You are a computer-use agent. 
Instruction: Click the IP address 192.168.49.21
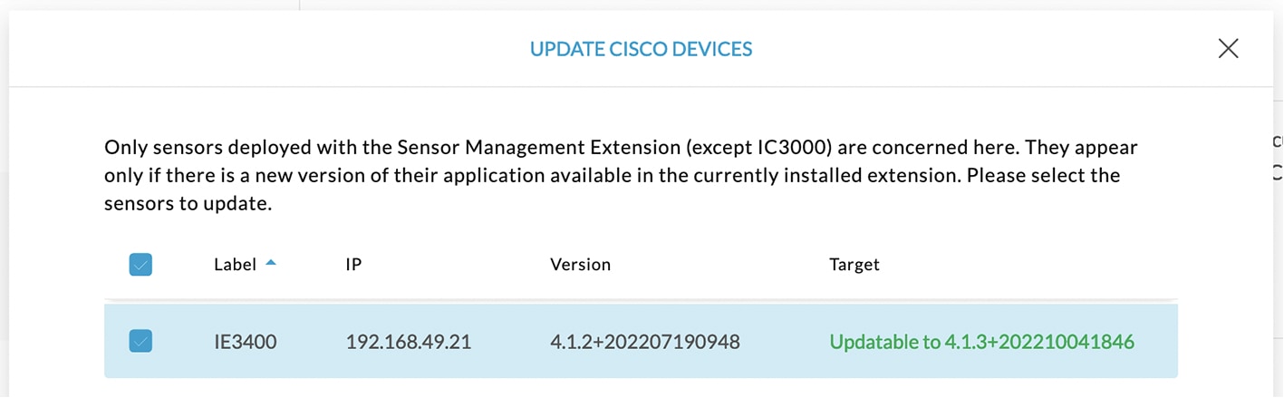(x=409, y=342)
